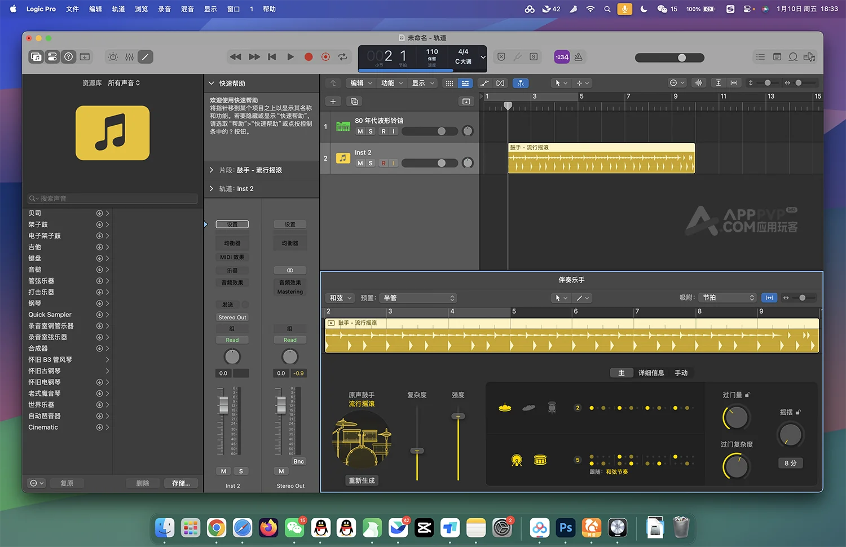Enable horizontal auto zoom in tracks area
The width and height of the screenshot is (846, 547).
tap(734, 83)
